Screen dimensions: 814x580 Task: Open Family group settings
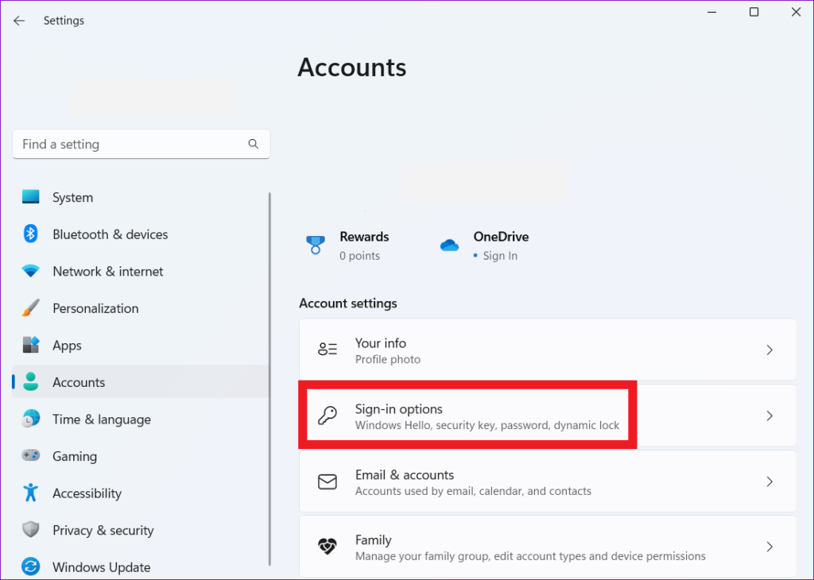(x=548, y=547)
